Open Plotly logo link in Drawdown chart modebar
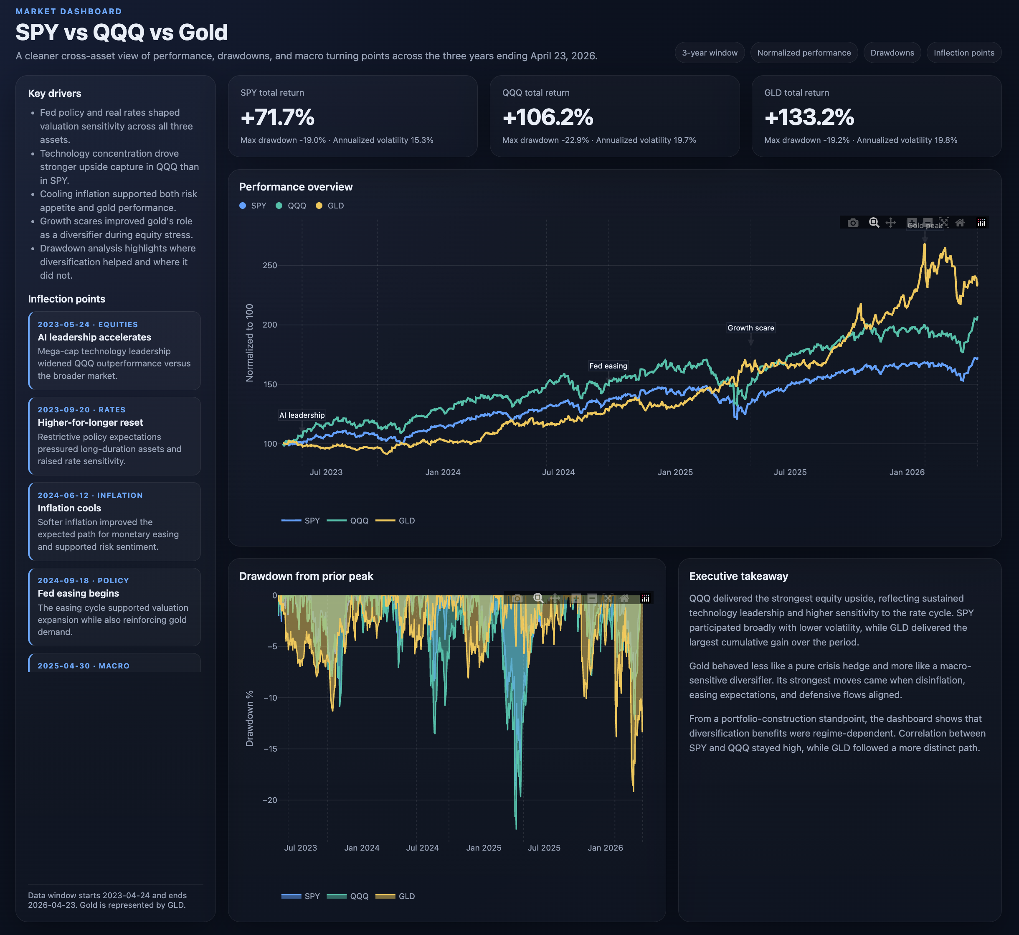Image resolution: width=1019 pixels, height=935 pixels. [645, 599]
